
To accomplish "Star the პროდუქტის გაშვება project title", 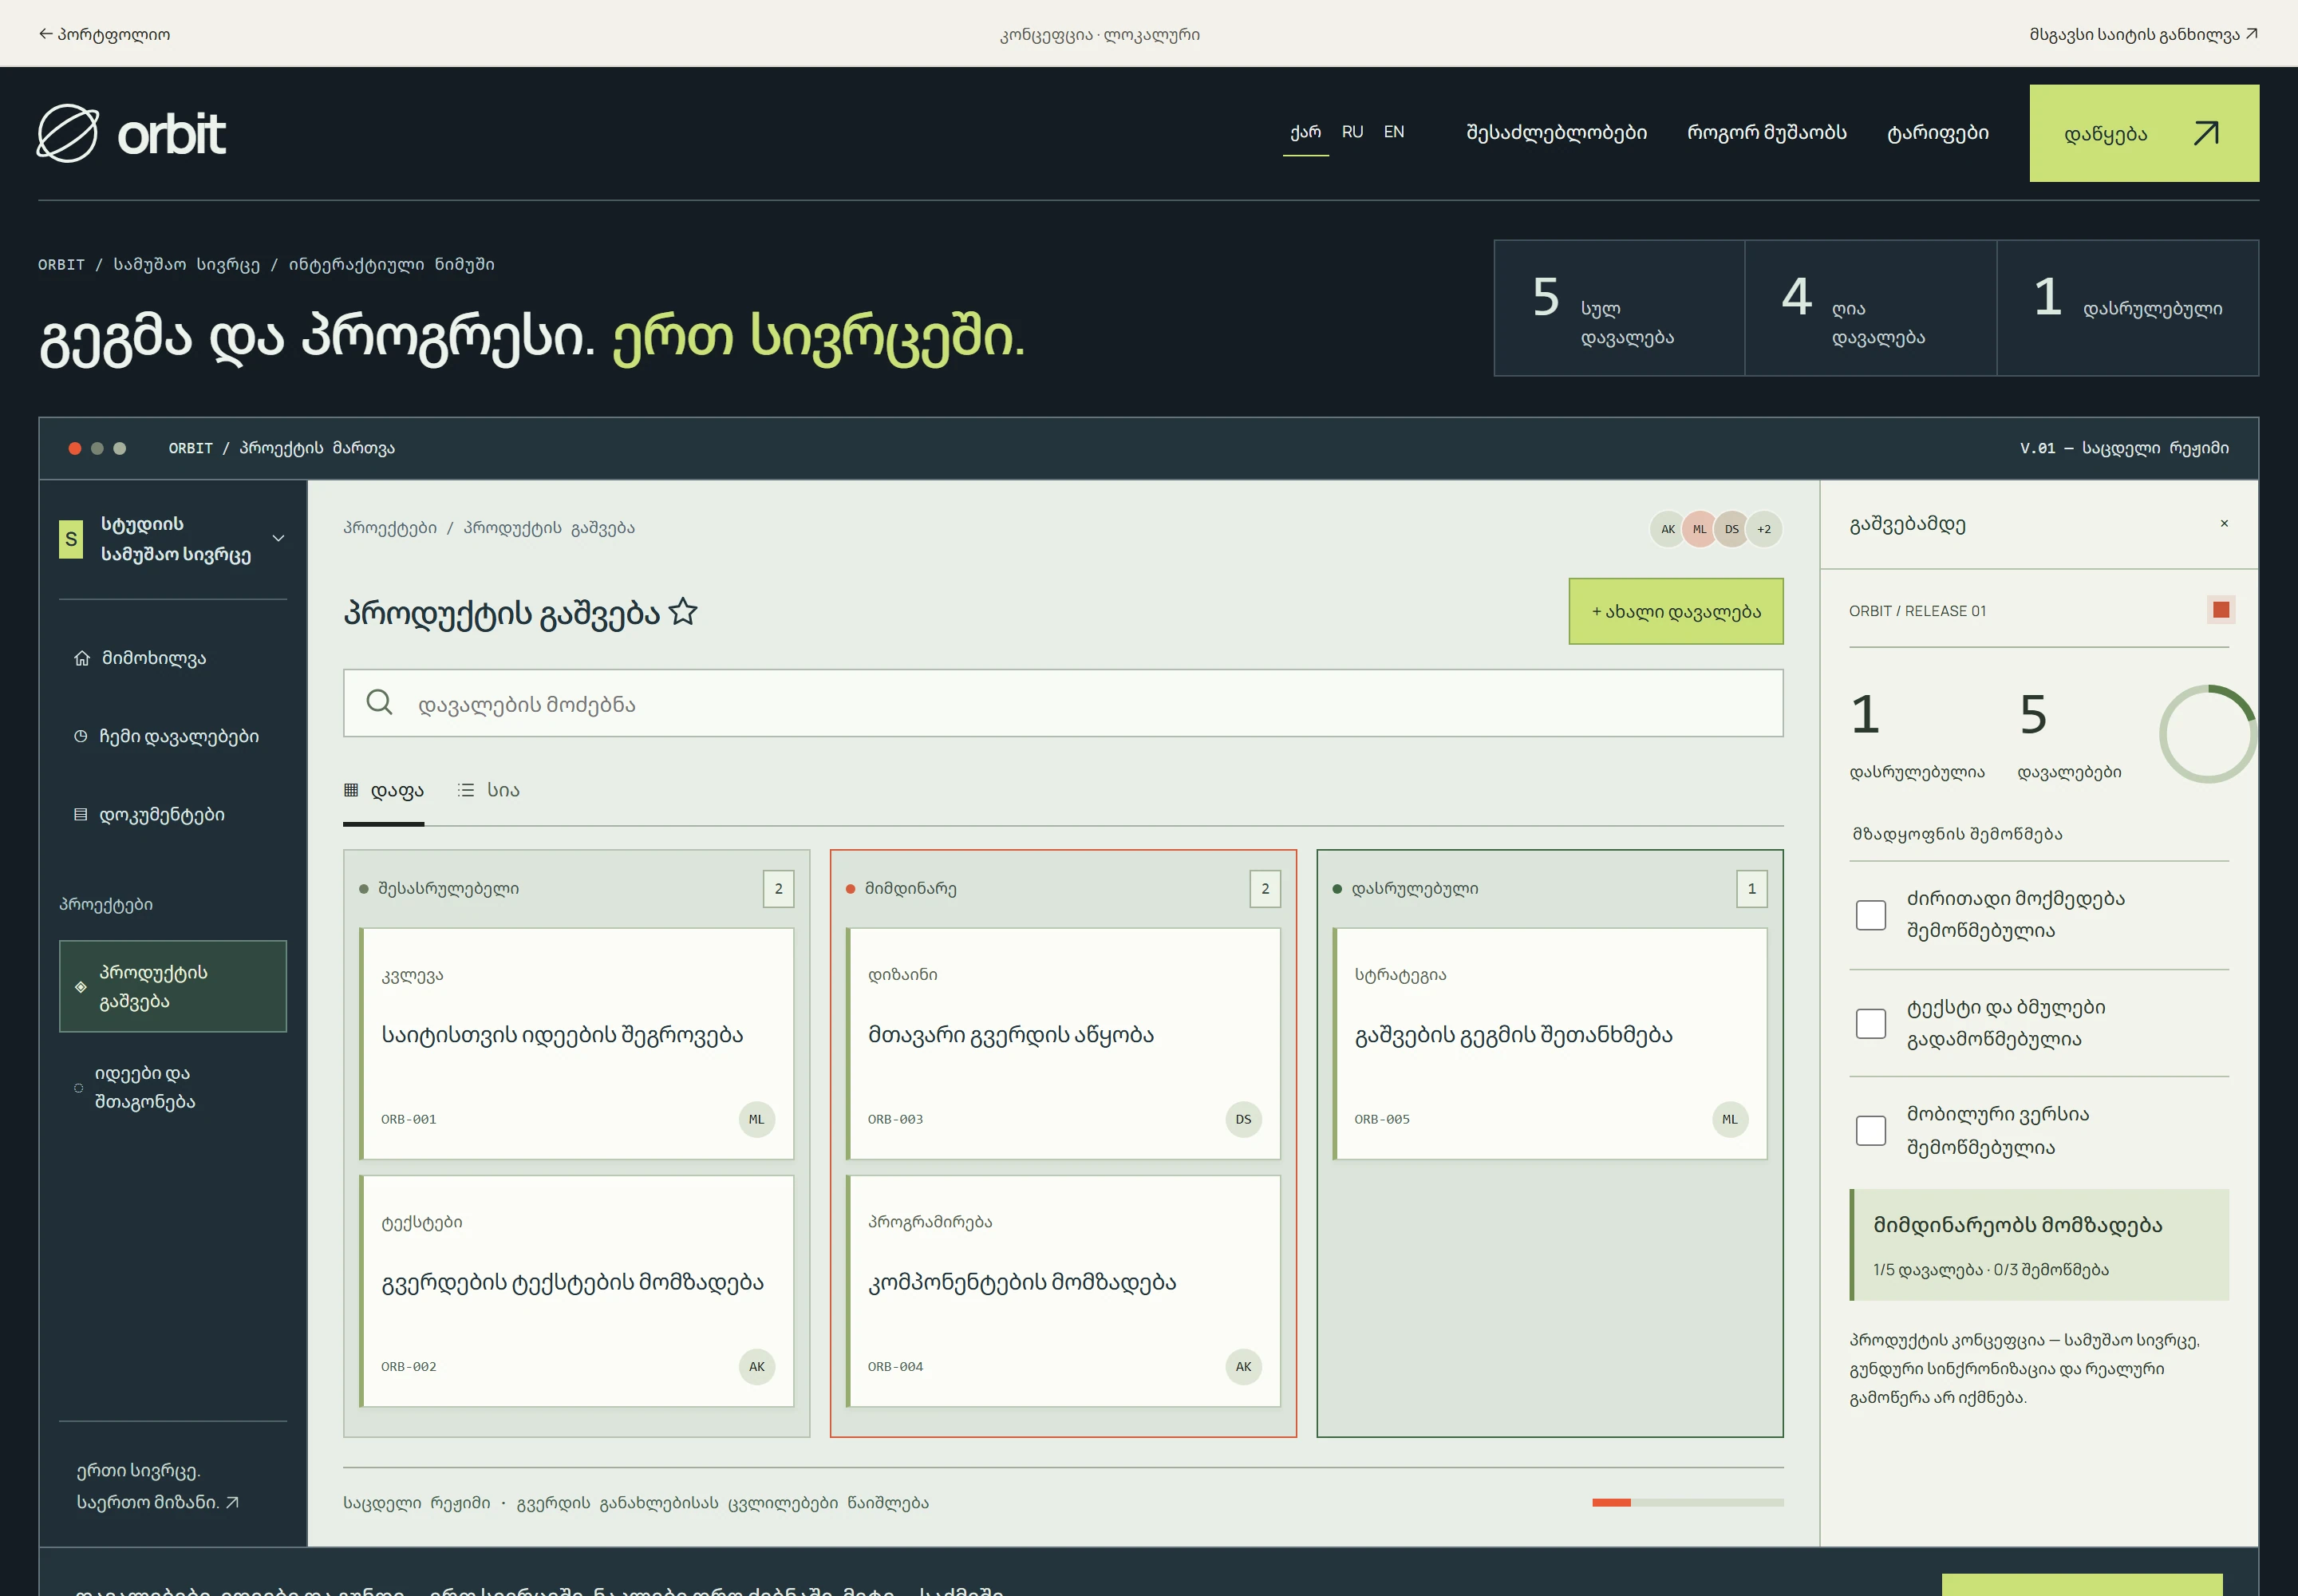I will click(x=683, y=611).
